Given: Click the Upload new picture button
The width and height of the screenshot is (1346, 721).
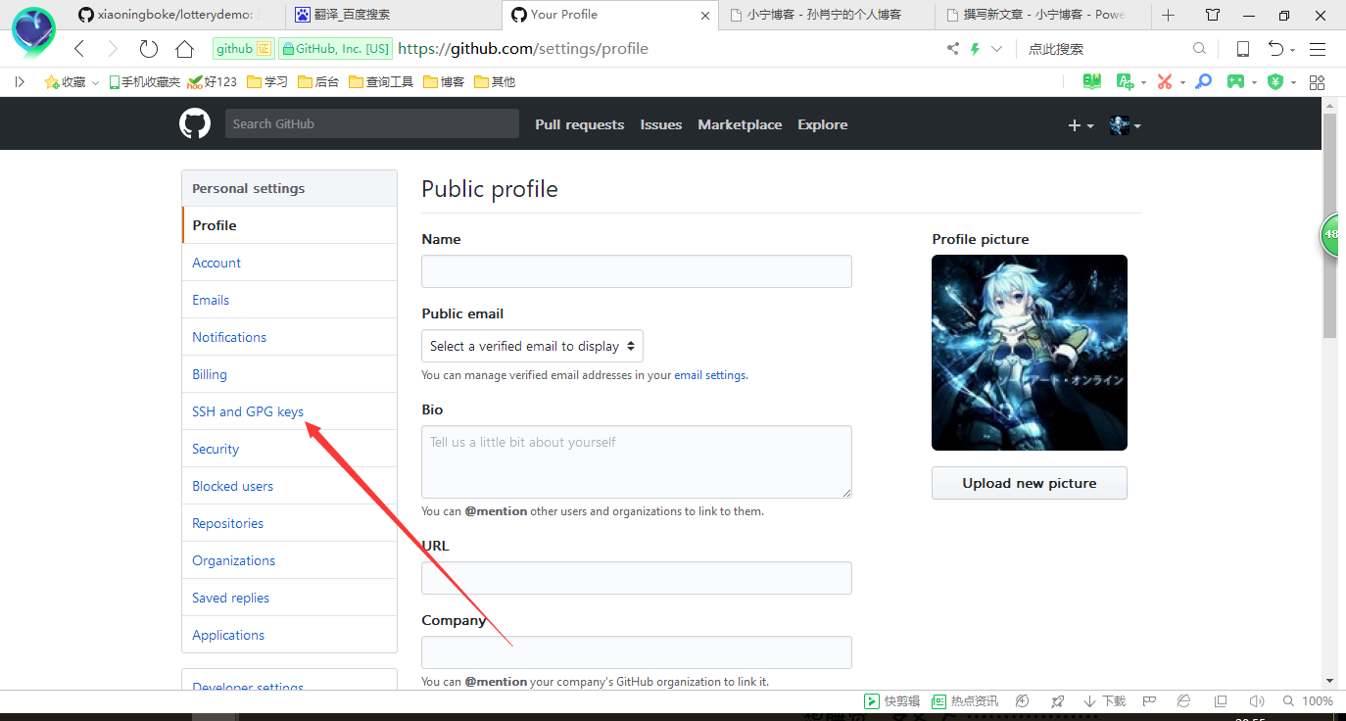Looking at the screenshot, I should tap(1029, 483).
